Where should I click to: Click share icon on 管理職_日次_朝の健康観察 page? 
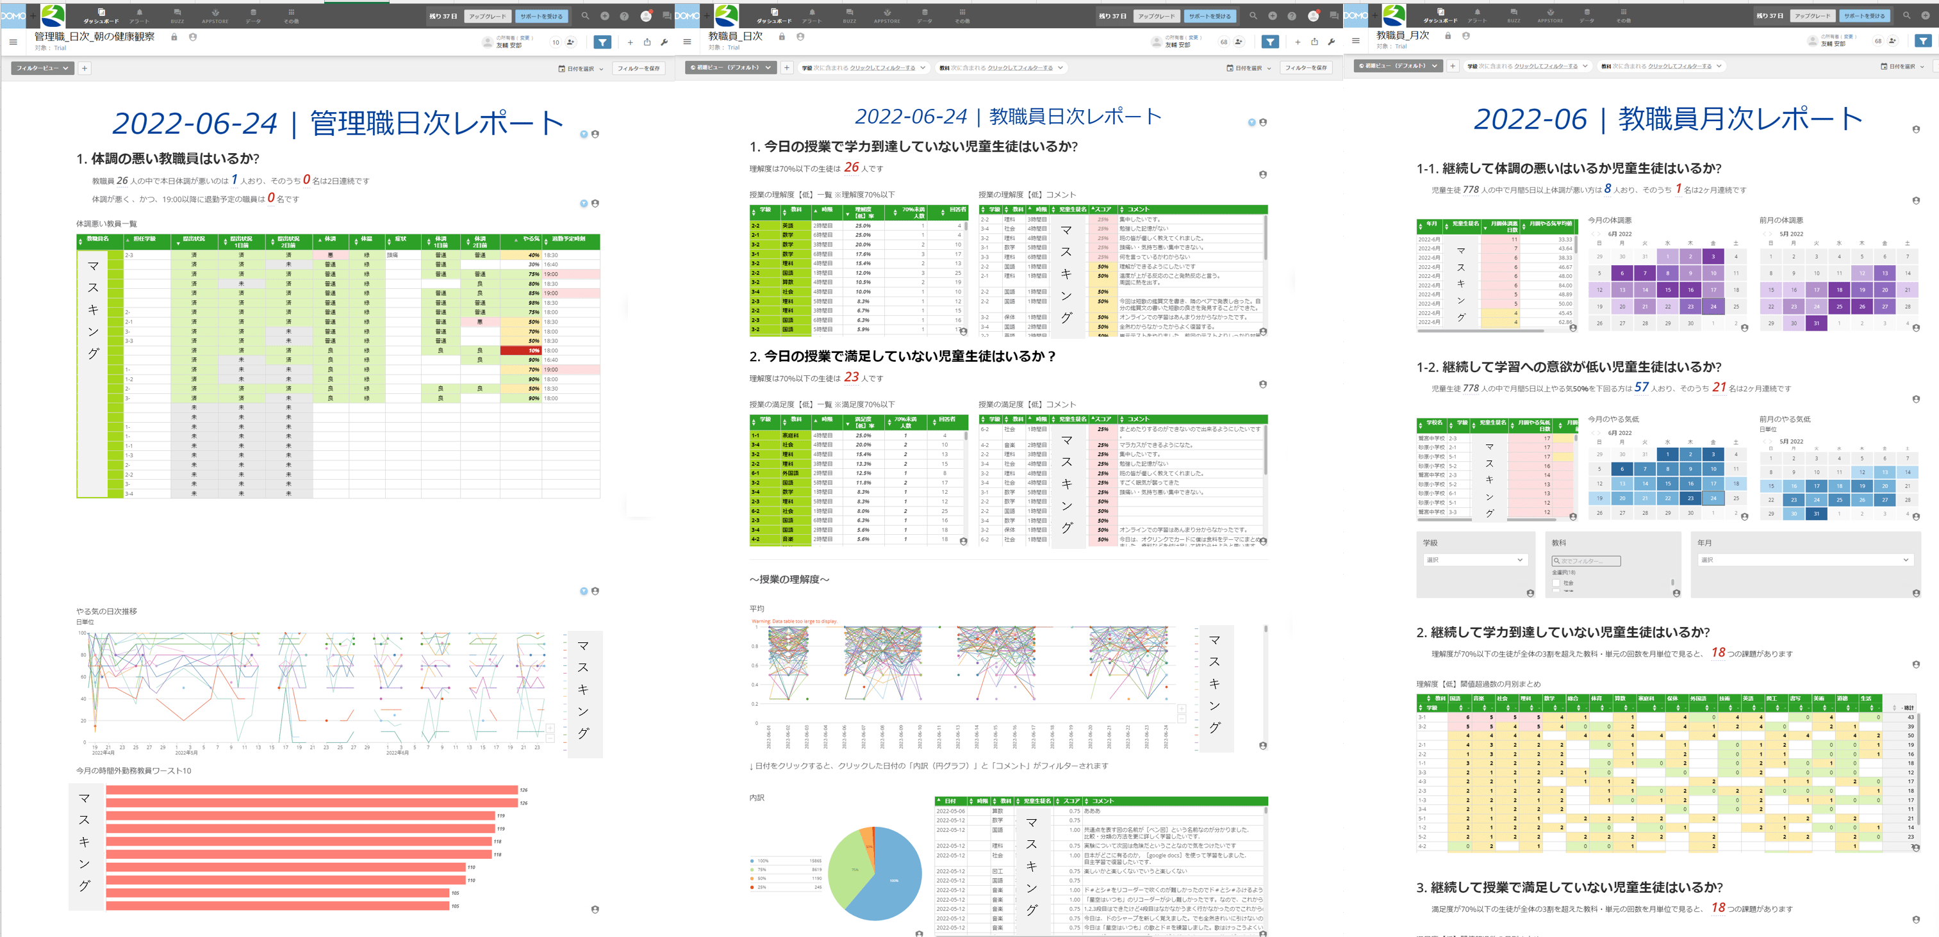pyautogui.click(x=647, y=42)
